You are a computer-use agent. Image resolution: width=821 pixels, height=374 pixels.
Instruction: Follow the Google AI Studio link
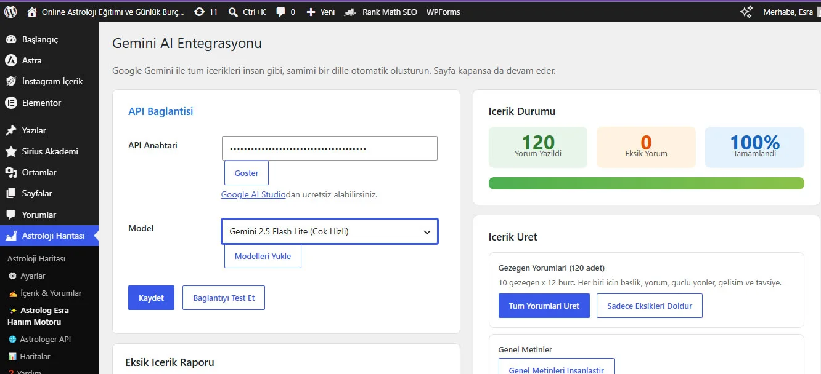(x=253, y=194)
